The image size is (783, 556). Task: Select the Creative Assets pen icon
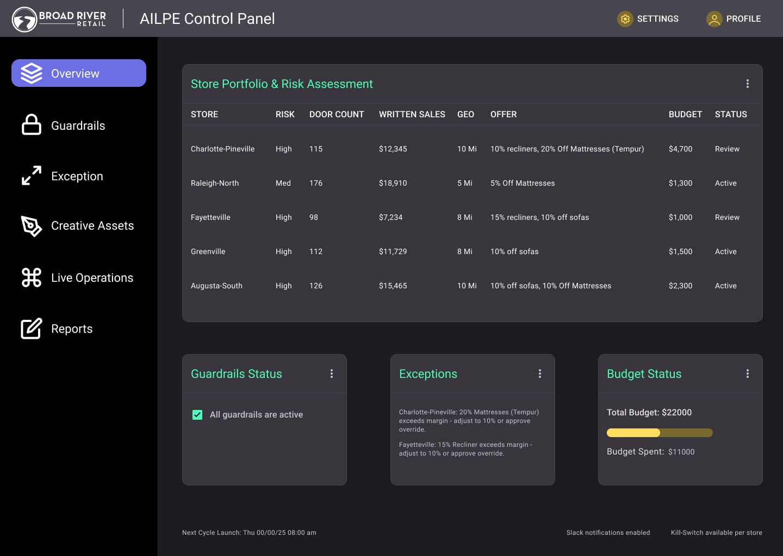coord(32,226)
